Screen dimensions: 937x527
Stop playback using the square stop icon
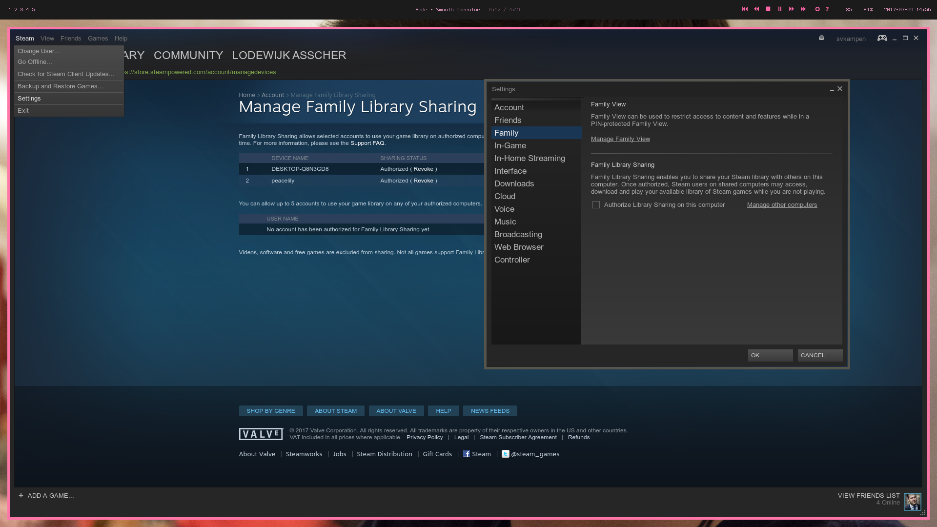click(x=768, y=9)
